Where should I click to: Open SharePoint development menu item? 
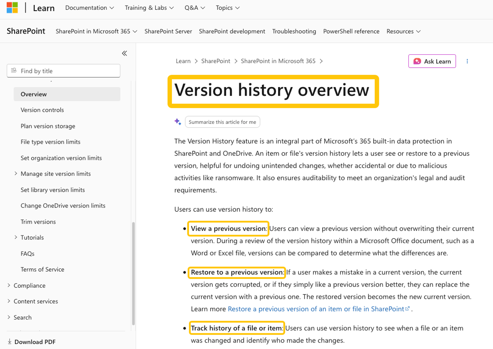click(232, 31)
